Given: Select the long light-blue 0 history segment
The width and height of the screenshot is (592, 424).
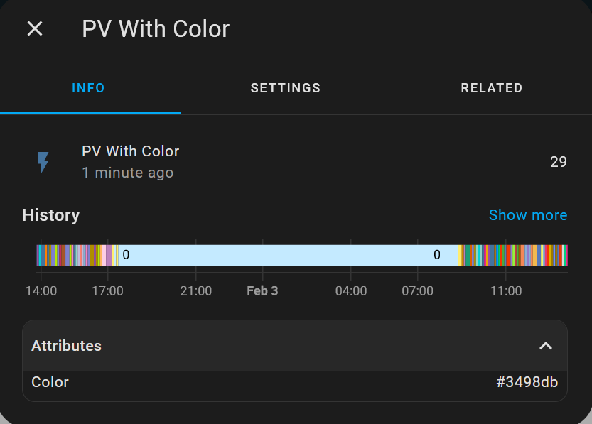Looking at the screenshot, I should coord(274,255).
